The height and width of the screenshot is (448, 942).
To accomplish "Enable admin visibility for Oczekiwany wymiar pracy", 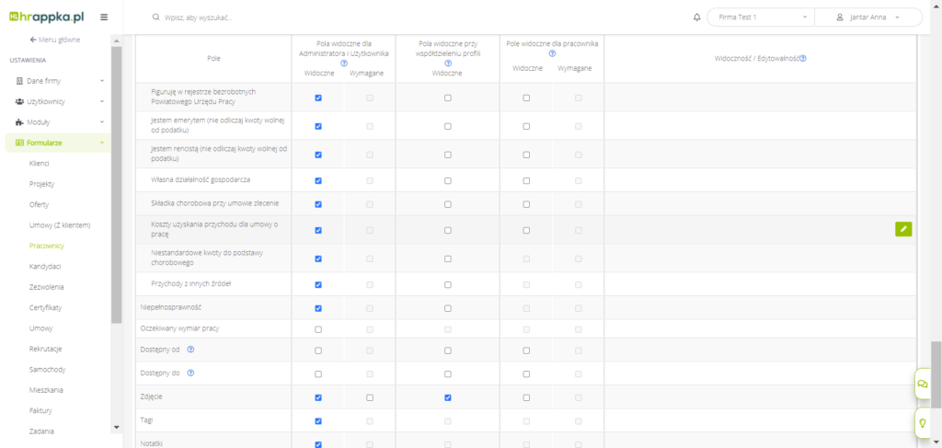I will pyautogui.click(x=318, y=328).
